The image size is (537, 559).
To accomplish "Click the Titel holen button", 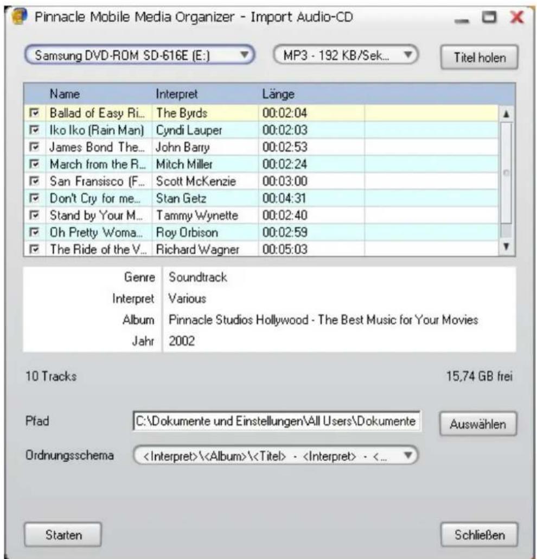I will pyautogui.click(x=480, y=57).
